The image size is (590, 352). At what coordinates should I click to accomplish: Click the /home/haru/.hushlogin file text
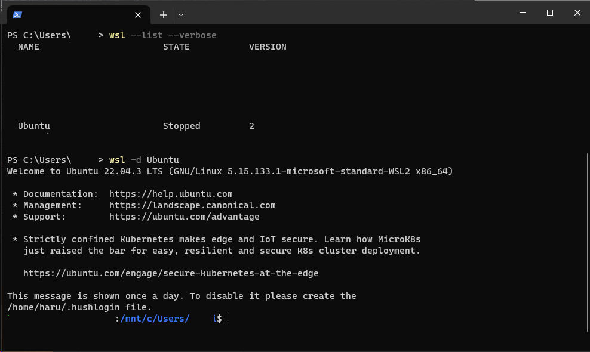click(x=79, y=307)
